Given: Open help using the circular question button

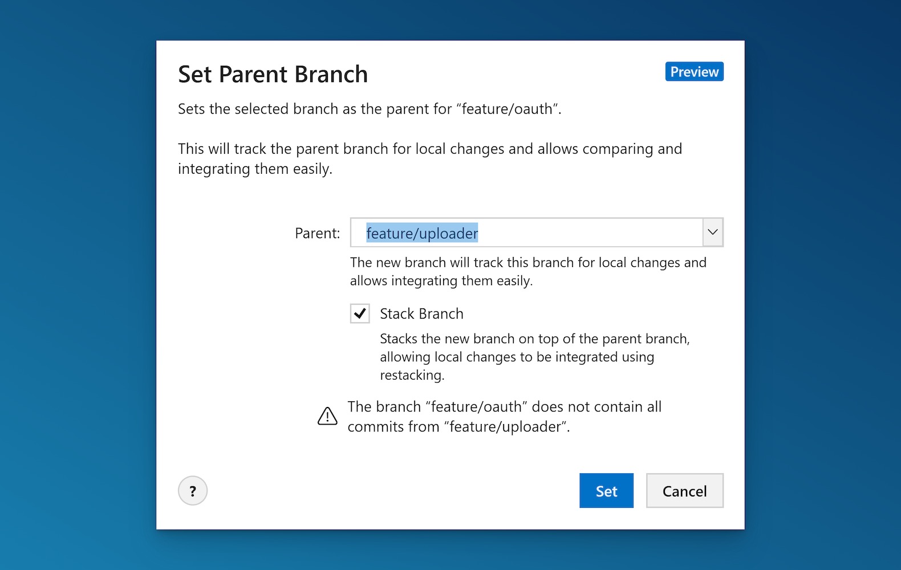Looking at the screenshot, I should pyautogui.click(x=193, y=490).
